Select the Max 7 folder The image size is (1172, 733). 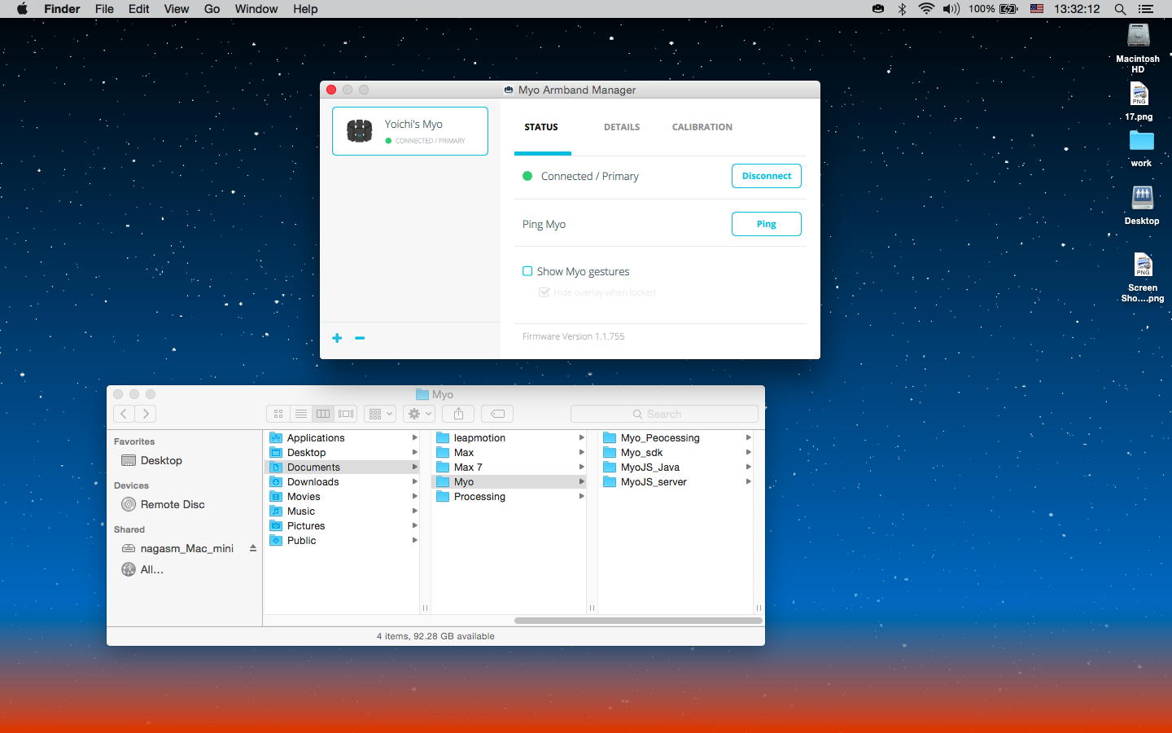click(468, 467)
